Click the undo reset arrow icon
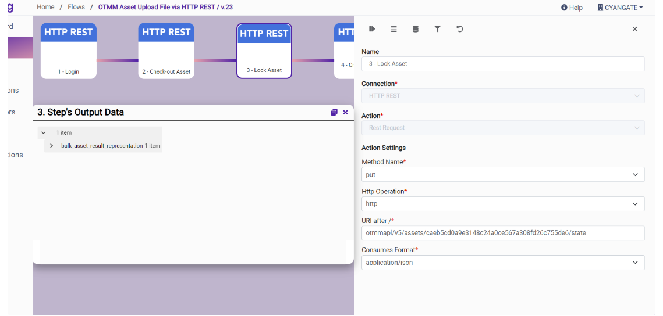The width and height of the screenshot is (663, 316). click(x=459, y=29)
